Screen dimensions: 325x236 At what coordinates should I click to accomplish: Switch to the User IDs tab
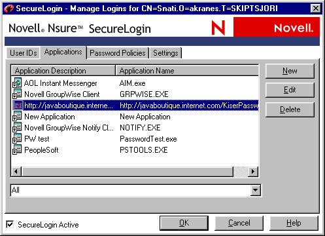click(x=24, y=53)
